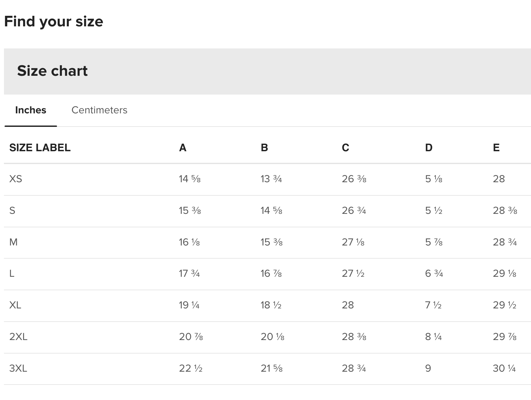Click the SIZE LABEL column header
This screenshot has height=400, width=531.
coord(40,148)
